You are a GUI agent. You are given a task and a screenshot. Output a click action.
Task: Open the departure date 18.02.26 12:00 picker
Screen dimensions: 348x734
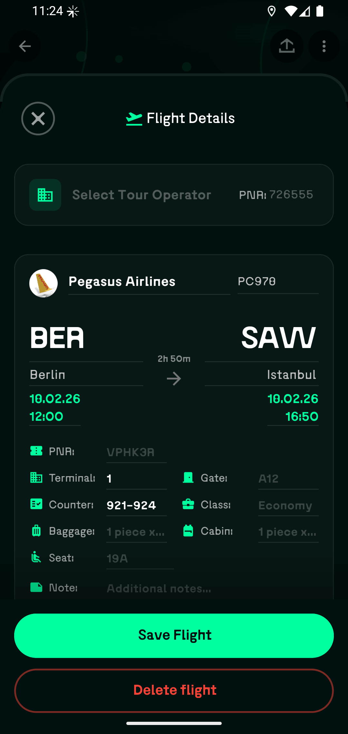(x=55, y=408)
